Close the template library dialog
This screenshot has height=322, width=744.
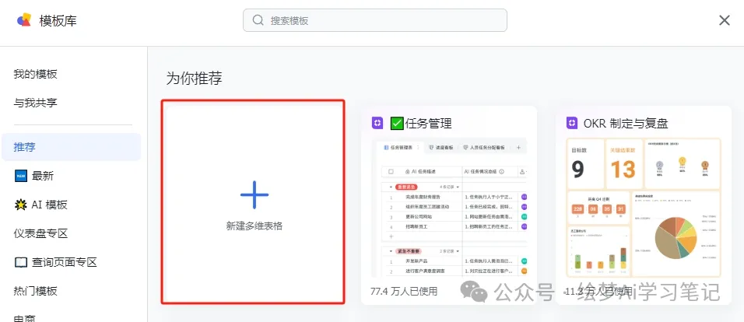(x=725, y=20)
